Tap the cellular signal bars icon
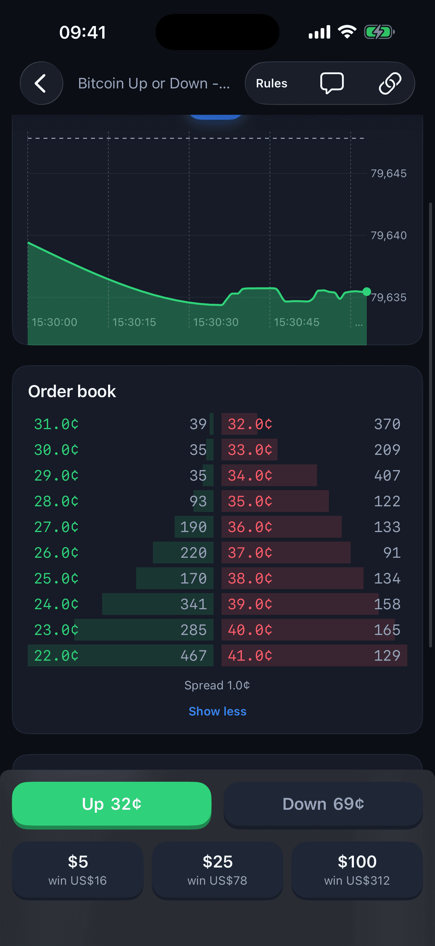The height and width of the screenshot is (946, 435). (x=319, y=32)
